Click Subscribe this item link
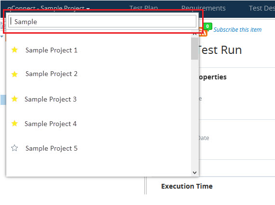 (237, 29)
